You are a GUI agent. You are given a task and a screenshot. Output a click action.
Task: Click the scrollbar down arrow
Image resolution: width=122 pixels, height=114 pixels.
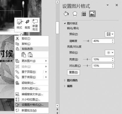coord(57,106)
